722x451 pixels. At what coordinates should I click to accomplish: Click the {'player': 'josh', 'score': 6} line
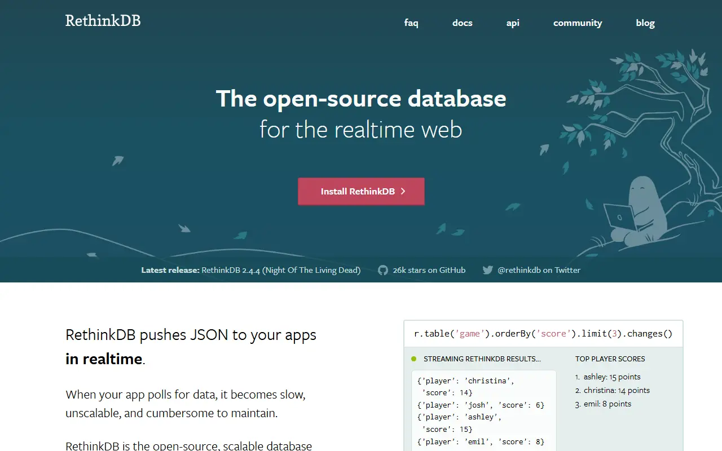click(x=480, y=405)
